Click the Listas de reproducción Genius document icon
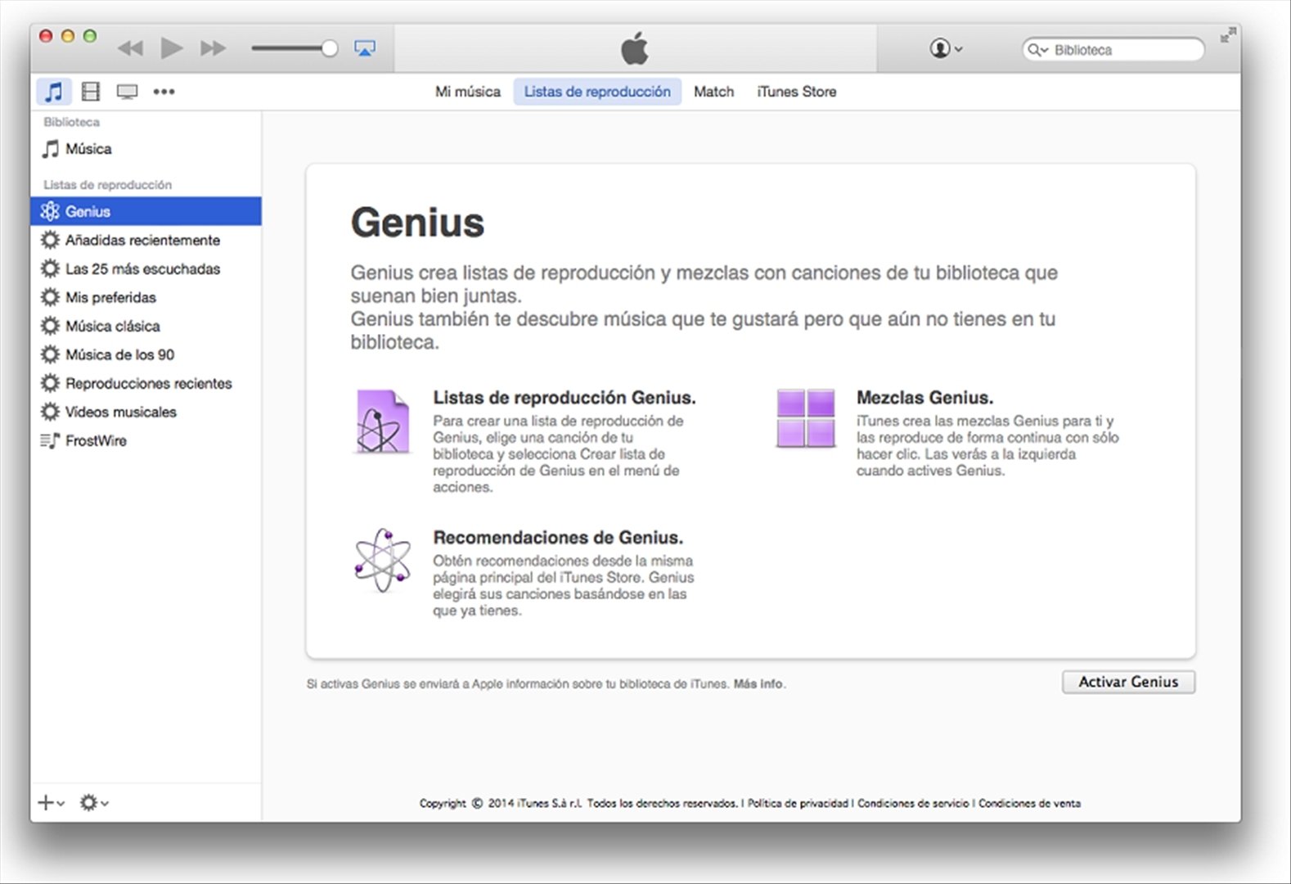The width and height of the screenshot is (1291, 884). (x=382, y=422)
